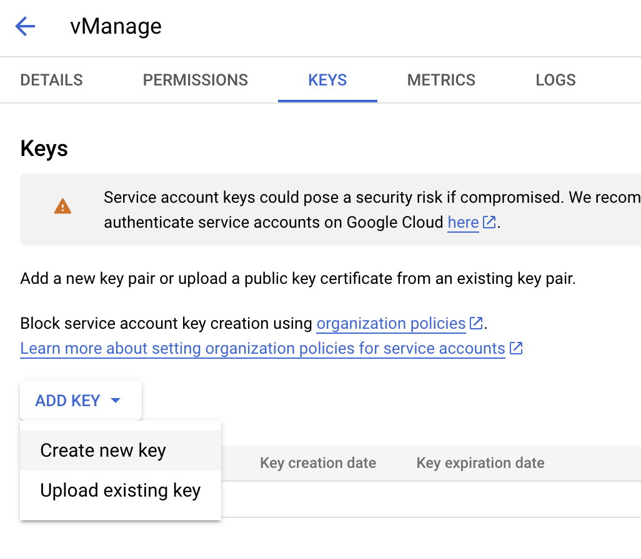Choose 'Upload existing key' option
This screenshot has width=641, height=559.
pyautogui.click(x=121, y=490)
